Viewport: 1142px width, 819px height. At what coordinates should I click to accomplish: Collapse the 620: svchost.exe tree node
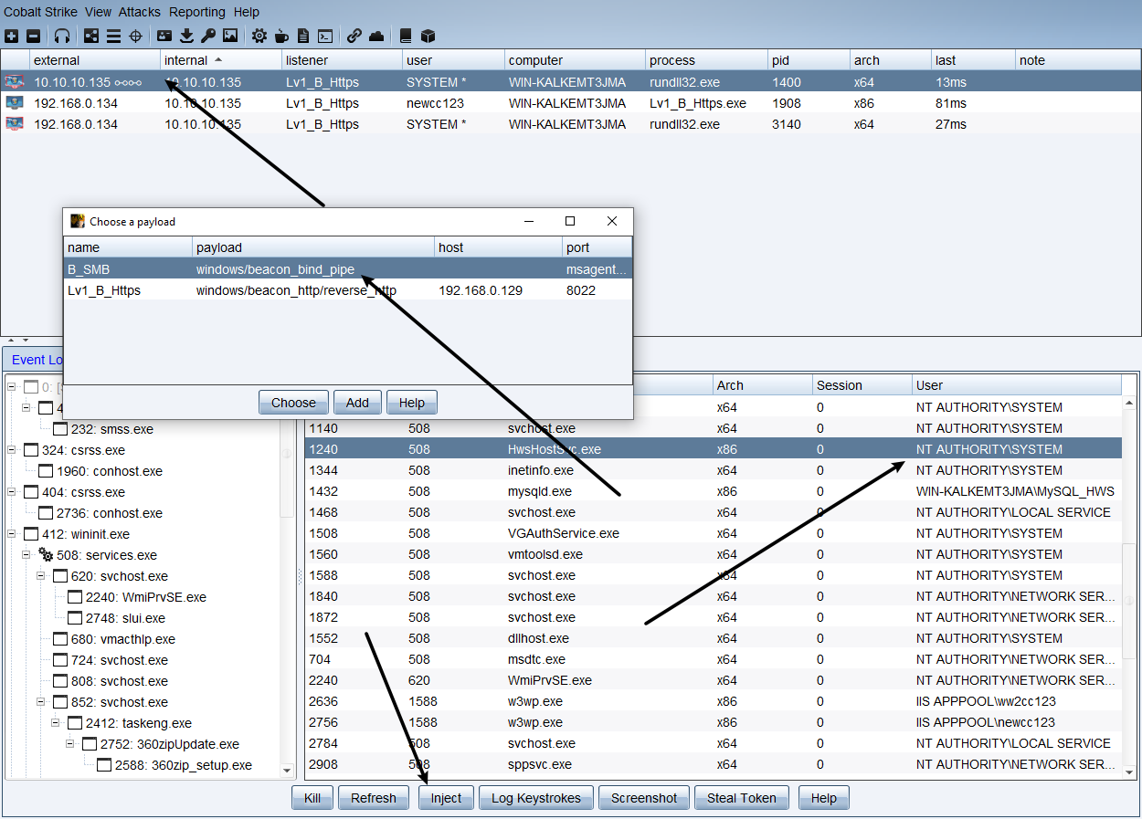[x=41, y=576]
